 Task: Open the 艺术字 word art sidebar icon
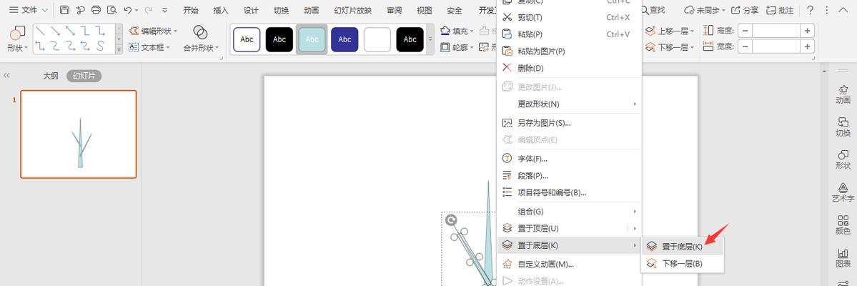[x=843, y=192]
